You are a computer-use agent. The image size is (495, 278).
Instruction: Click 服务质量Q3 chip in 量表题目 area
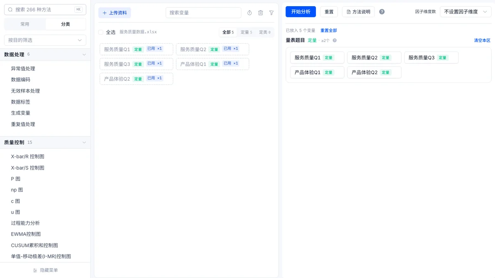point(431,58)
